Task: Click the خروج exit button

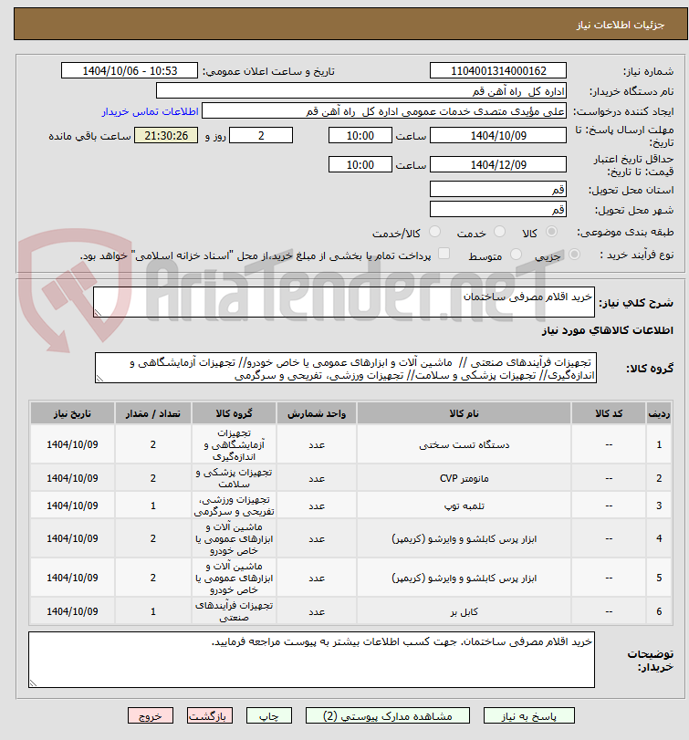Action: 151,715
